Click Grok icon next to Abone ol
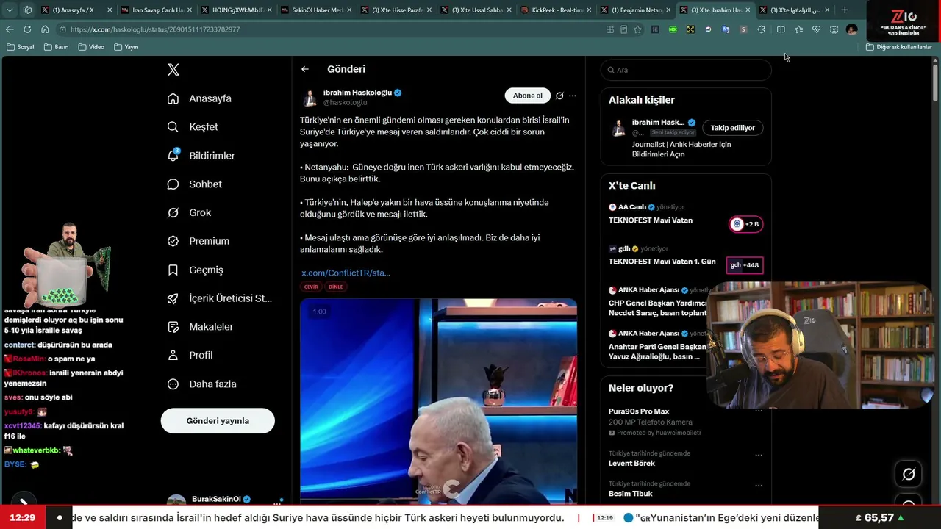 click(559, 96)
